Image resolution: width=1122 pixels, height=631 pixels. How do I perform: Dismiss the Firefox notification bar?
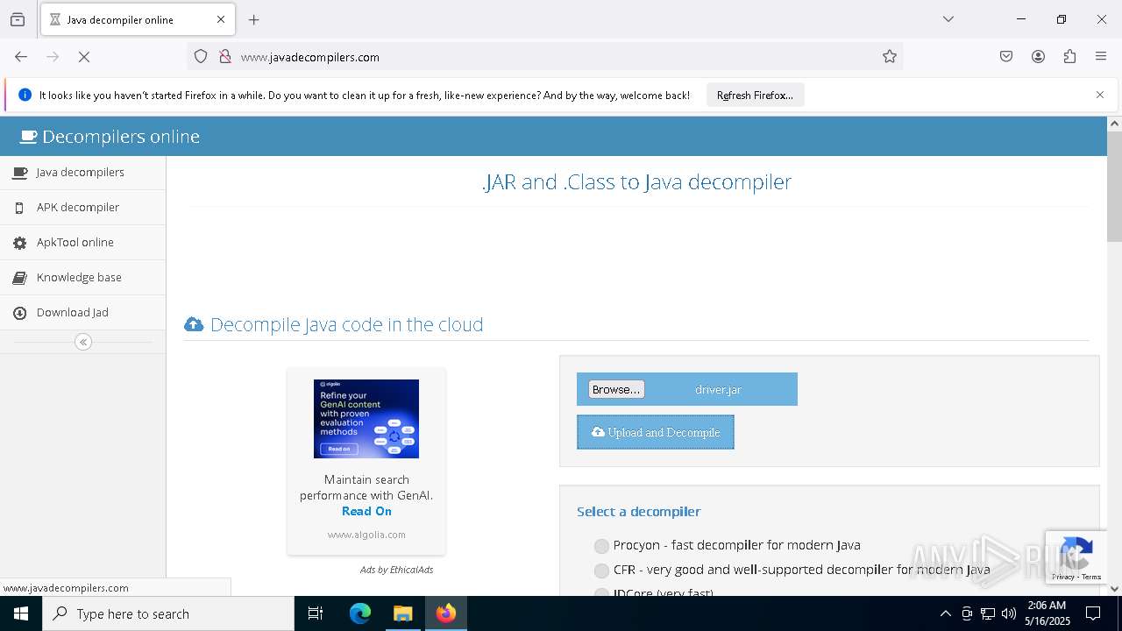[x=1100, y=95]
